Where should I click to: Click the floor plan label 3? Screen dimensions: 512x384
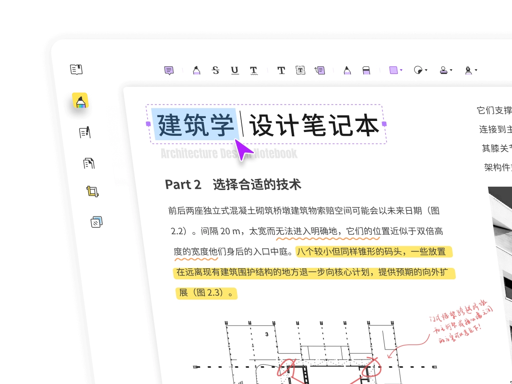[267, 335]
